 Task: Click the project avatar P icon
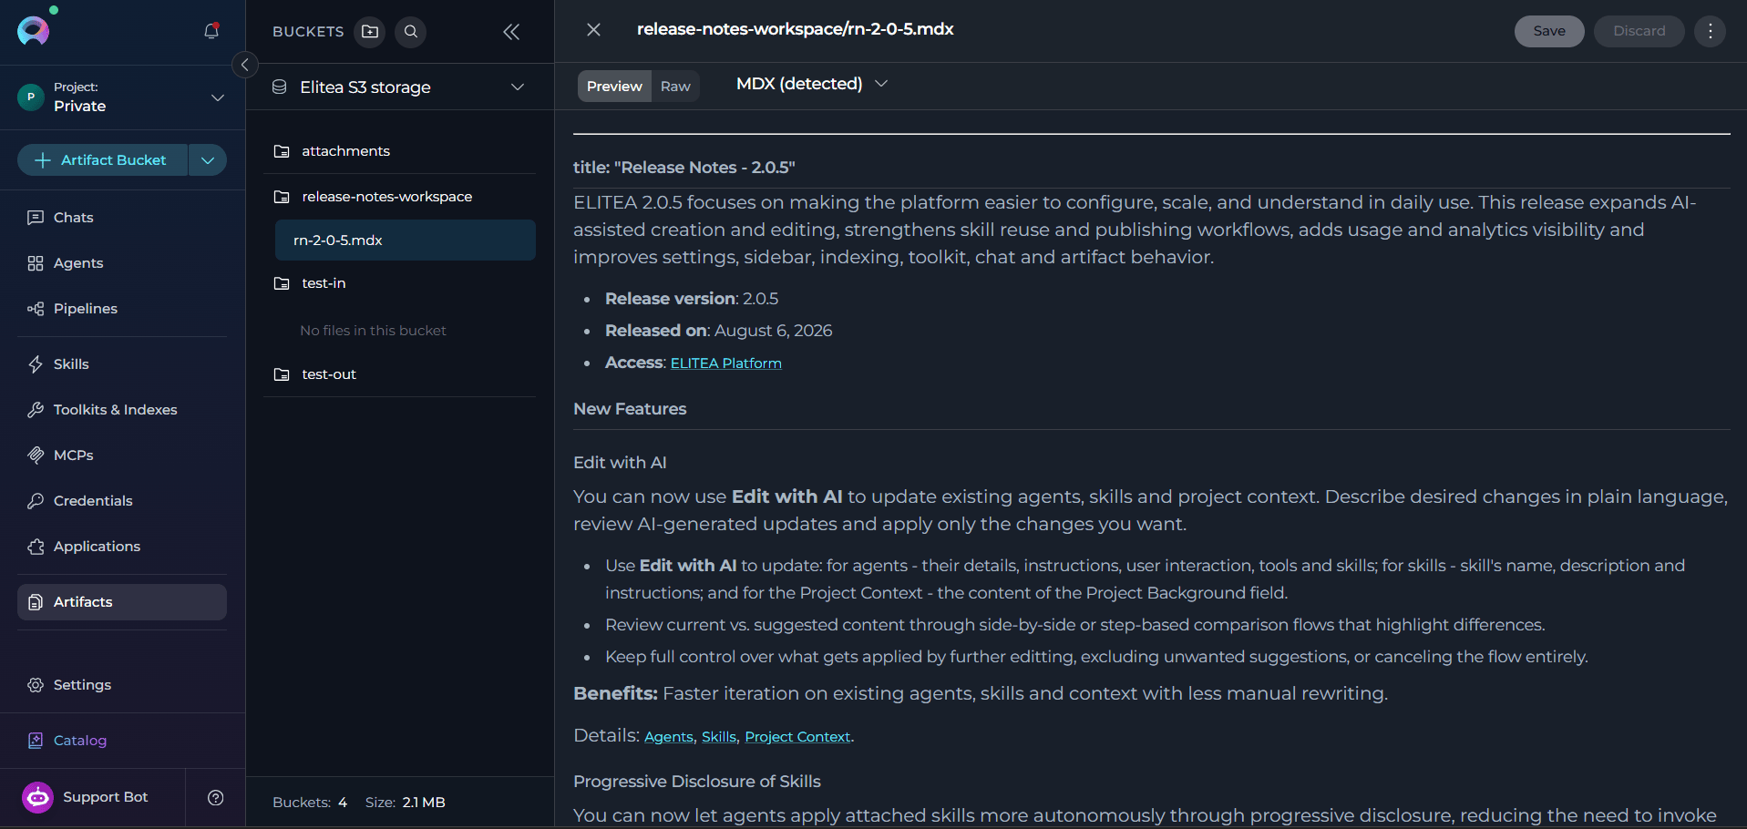(31, 97)
